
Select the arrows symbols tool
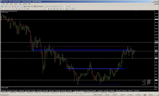[19, 9]
